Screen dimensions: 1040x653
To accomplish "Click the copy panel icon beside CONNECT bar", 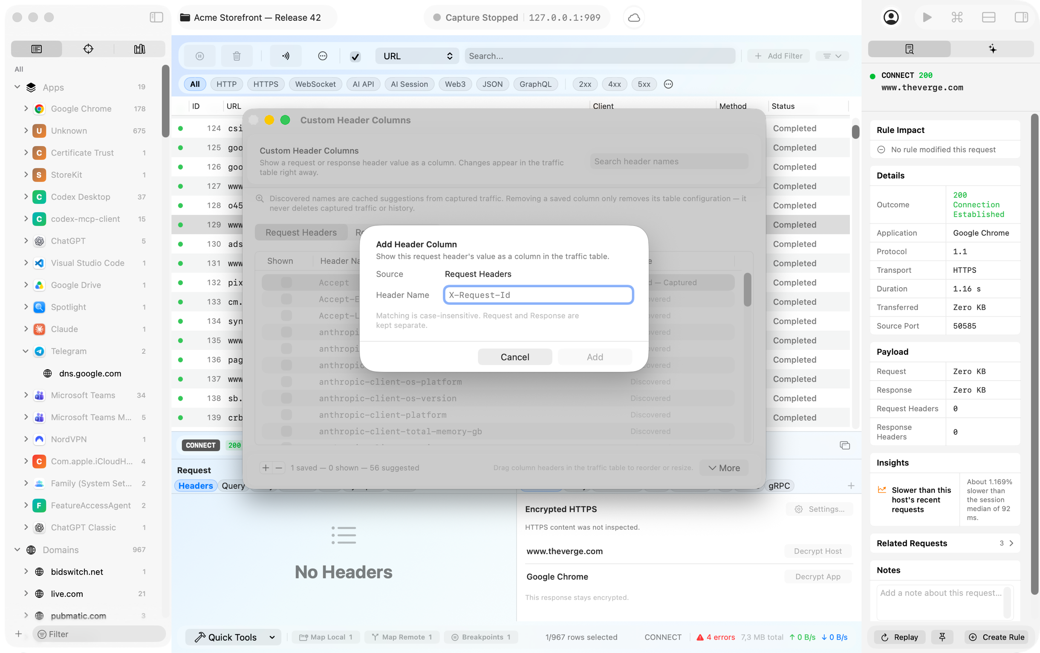I will tap(845, 445).
